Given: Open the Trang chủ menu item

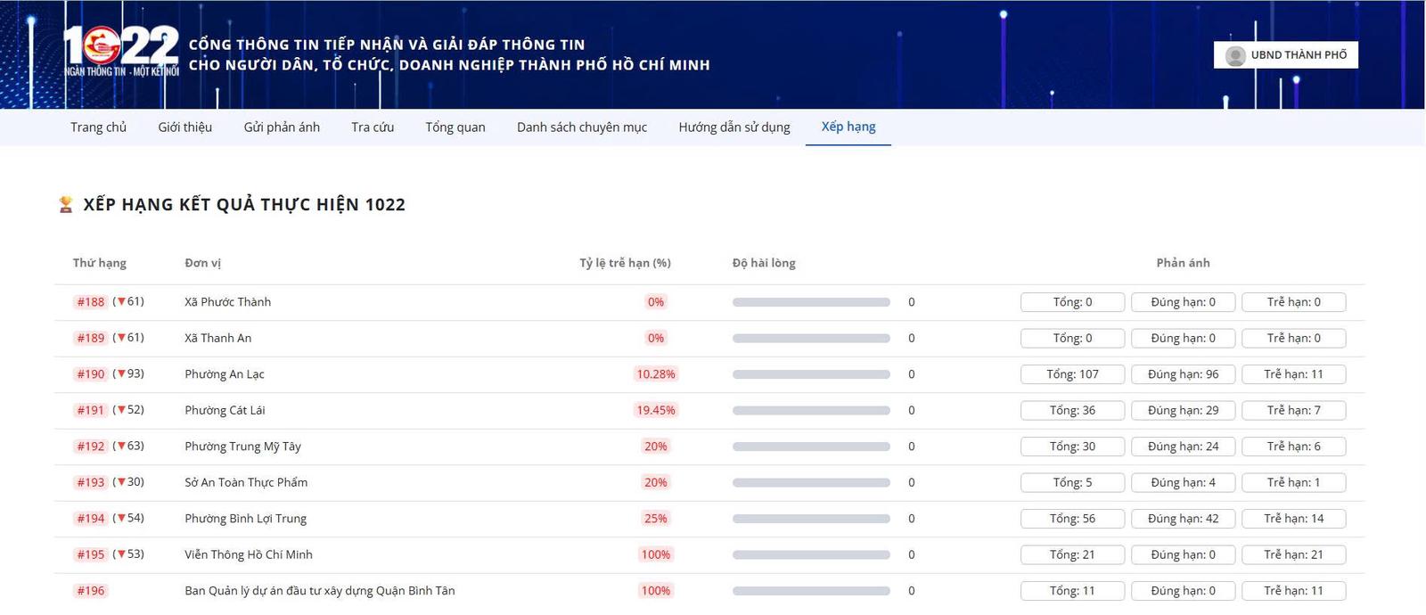Looking at the screenshot, I should [x=98, y=127].
